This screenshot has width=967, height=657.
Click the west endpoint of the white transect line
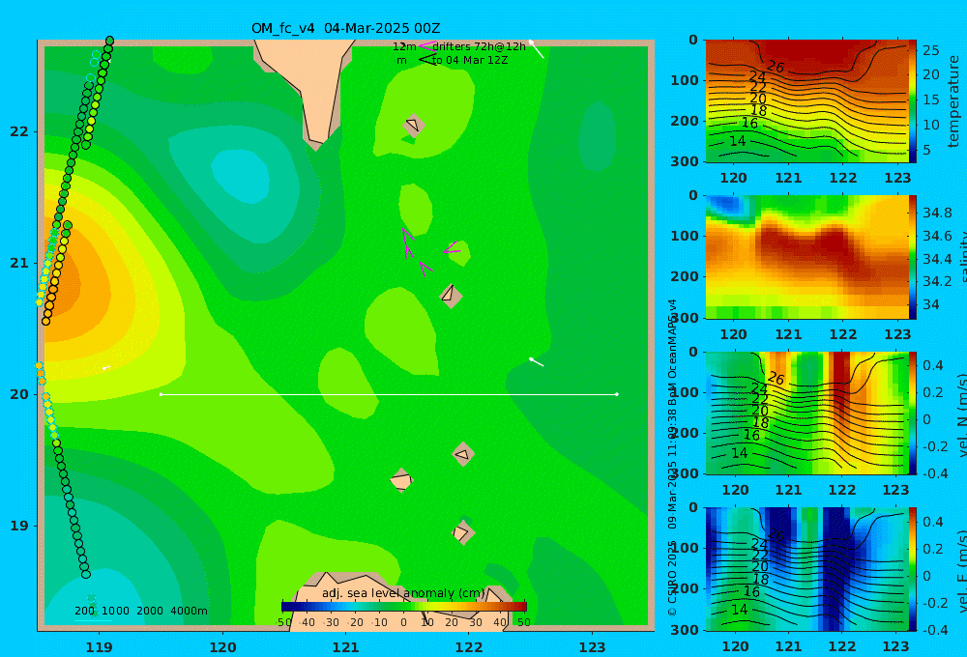click(161, 394)
